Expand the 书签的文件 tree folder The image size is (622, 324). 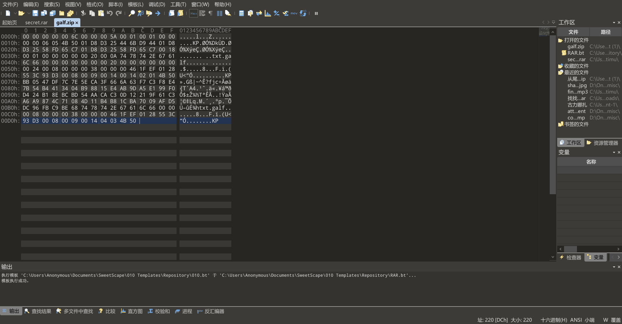560,124
